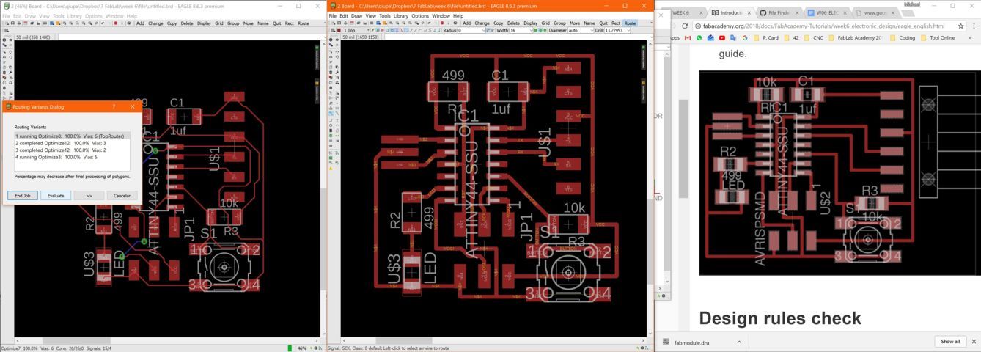Open CNC bookmarks folder
The image size is (981, 352).
[x=813, y=37]
